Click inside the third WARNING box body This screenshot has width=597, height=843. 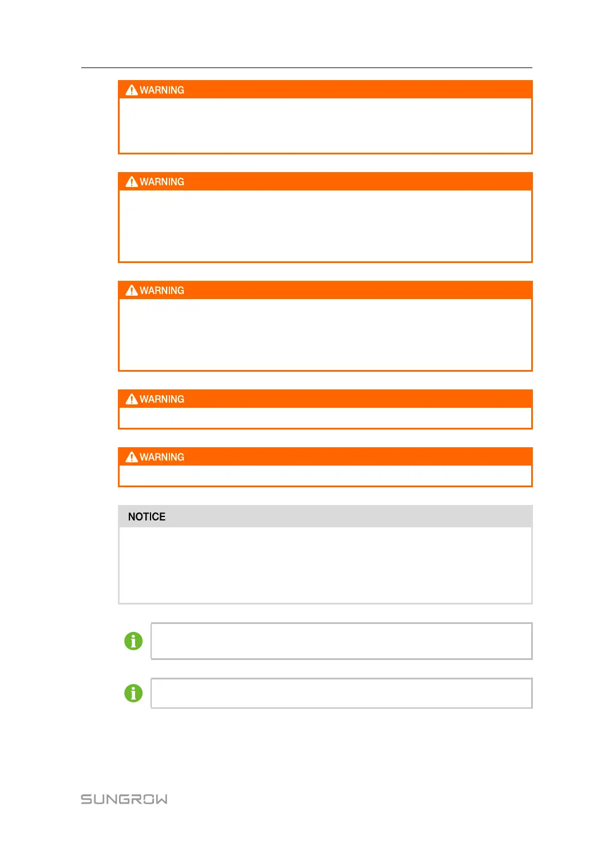point(325,334)
